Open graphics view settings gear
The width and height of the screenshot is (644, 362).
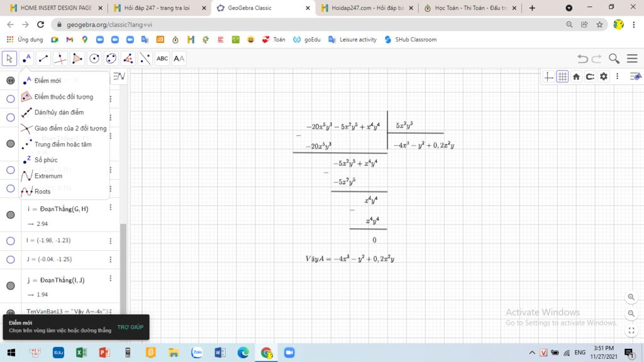click(604, 76)
